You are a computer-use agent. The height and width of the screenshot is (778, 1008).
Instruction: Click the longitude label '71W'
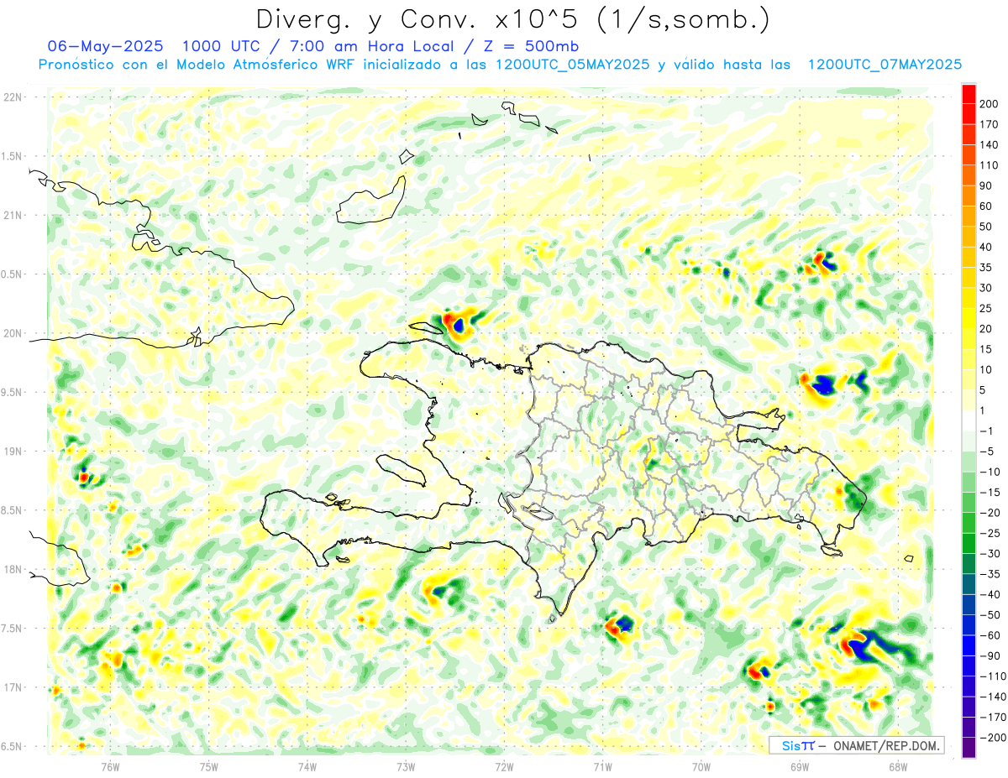click(x=602, y=766)
